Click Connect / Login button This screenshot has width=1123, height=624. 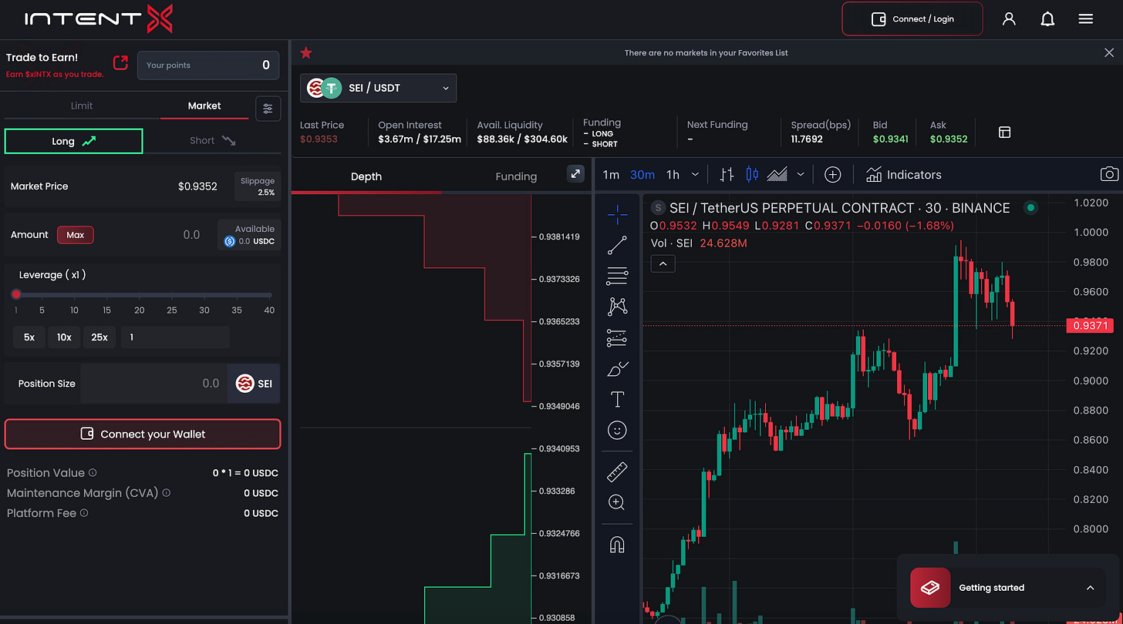click(x=912, y=18)
